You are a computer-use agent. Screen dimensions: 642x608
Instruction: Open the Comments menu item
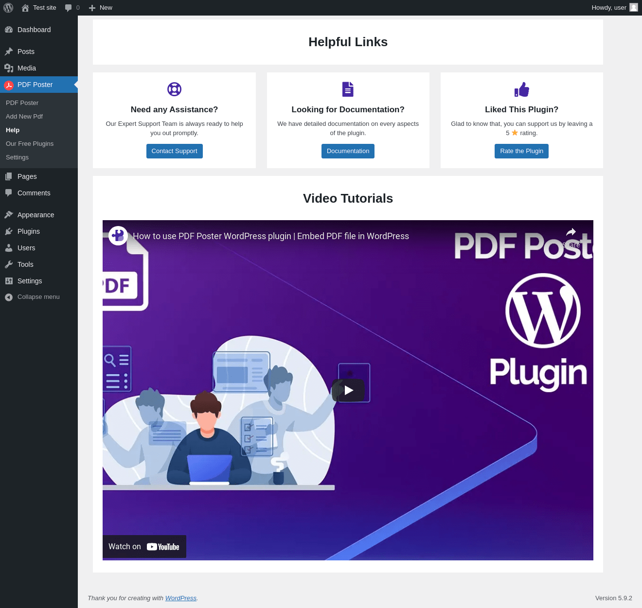(39, 193)
